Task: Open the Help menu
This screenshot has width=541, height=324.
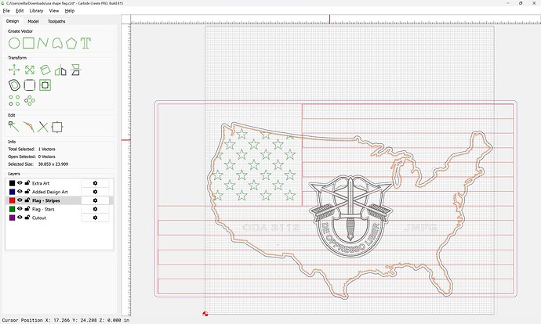Action: click(x=70, y=11)
